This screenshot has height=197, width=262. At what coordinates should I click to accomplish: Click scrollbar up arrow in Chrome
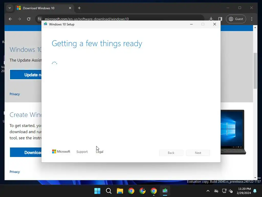click(x=255, y=27)
